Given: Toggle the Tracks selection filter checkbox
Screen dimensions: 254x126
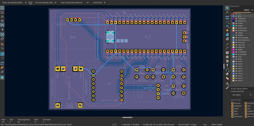Looking at the screenshot, I should 233,109.
